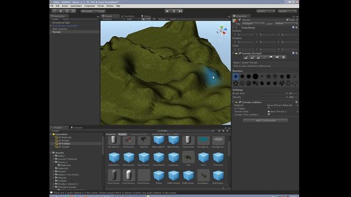The image size is (351, 197).
Task: Select the Paint Texture terrain tool
Action: [264, 57]
